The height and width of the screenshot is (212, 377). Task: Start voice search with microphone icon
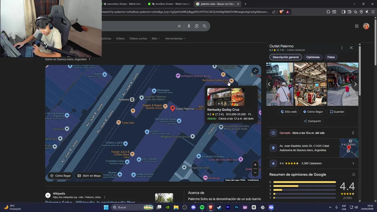pos(189,26)
